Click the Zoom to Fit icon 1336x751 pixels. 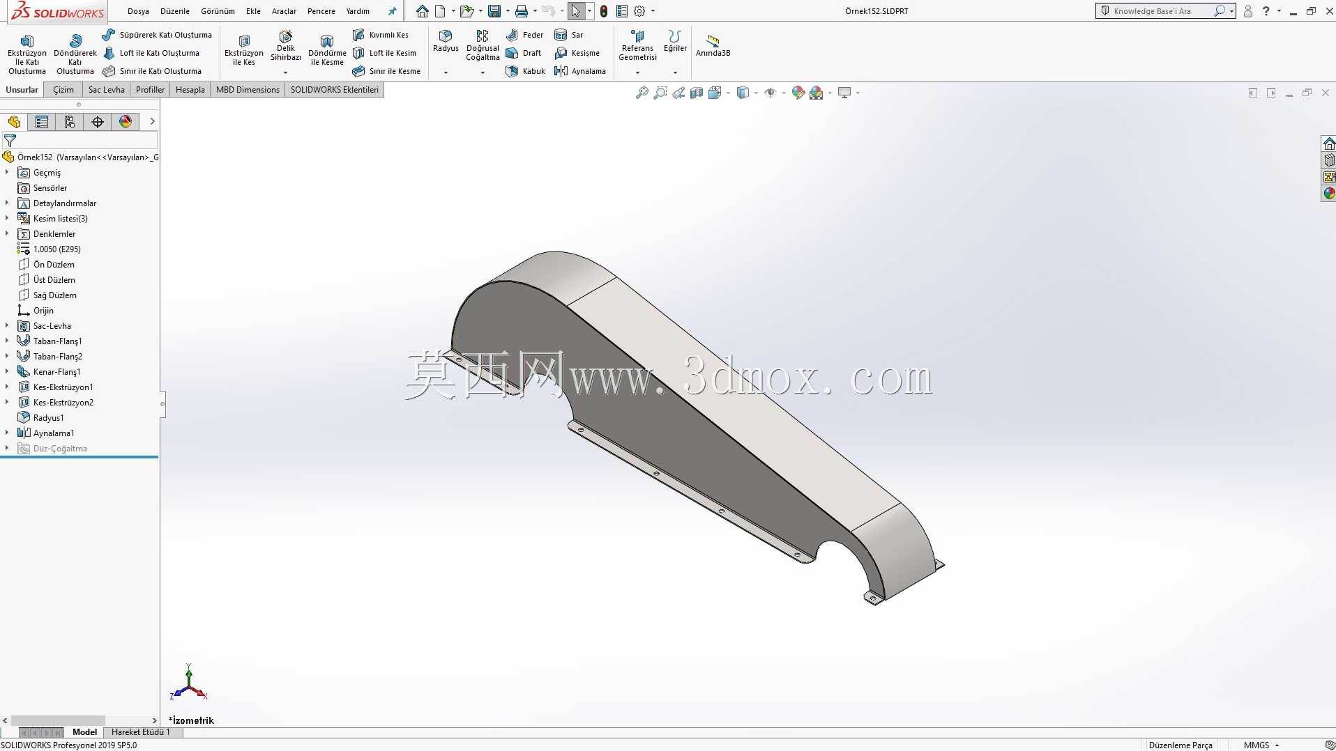[642, 93]
